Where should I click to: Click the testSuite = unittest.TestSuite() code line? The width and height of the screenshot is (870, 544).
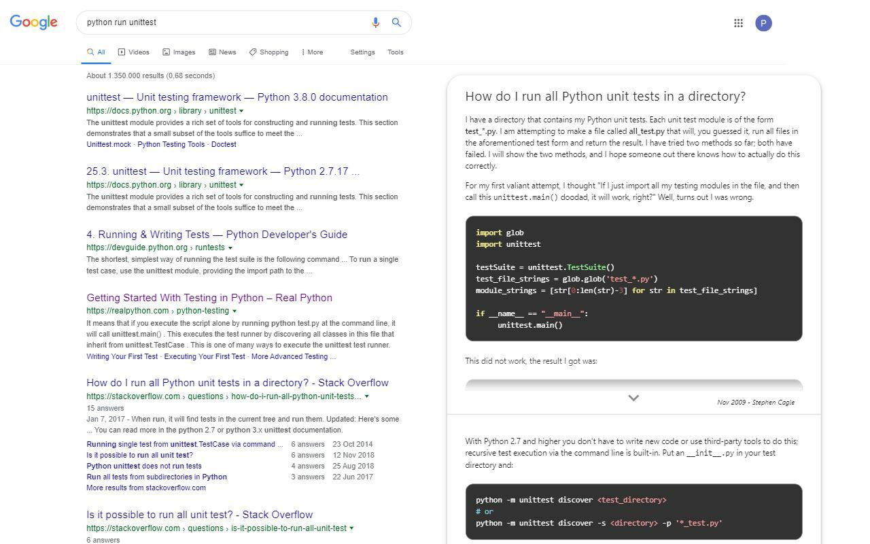[x=545, y=267]
